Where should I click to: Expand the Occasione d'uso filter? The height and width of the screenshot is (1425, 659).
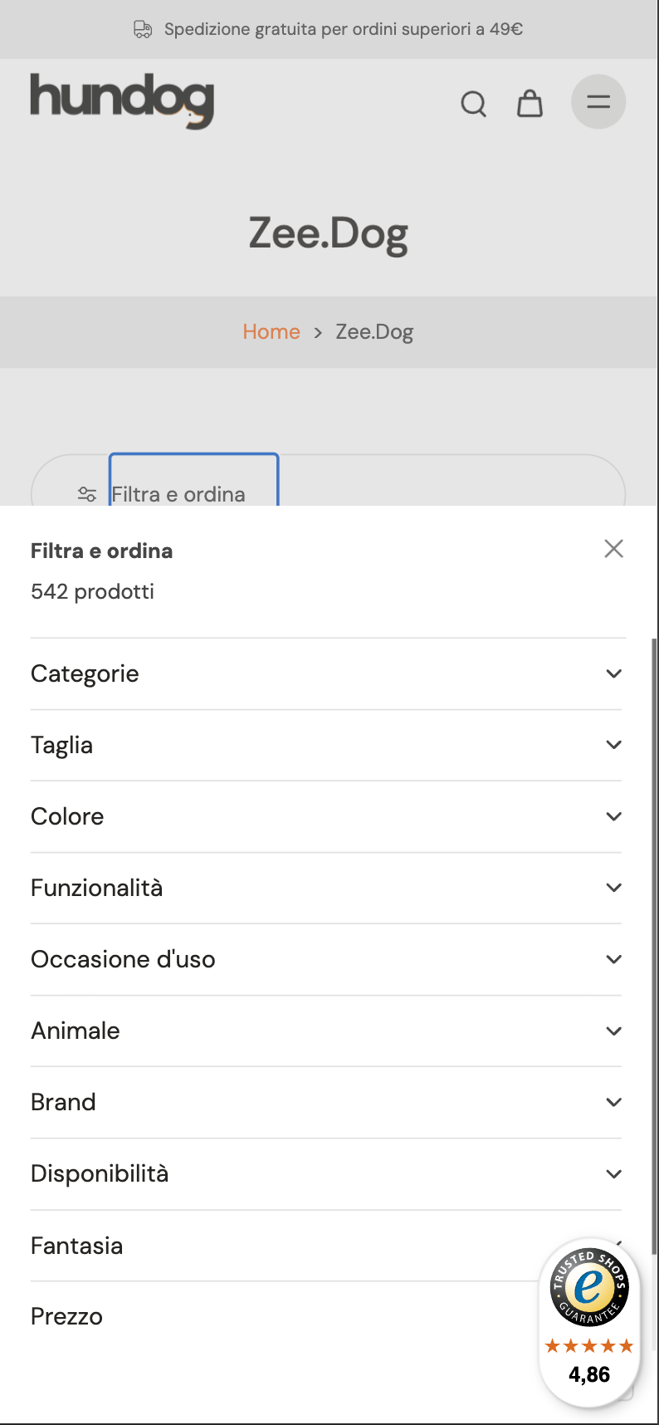tap(326, 959)
